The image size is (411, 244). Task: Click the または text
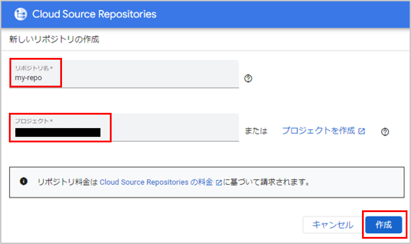pyautogui.click(x=256, y=131)
